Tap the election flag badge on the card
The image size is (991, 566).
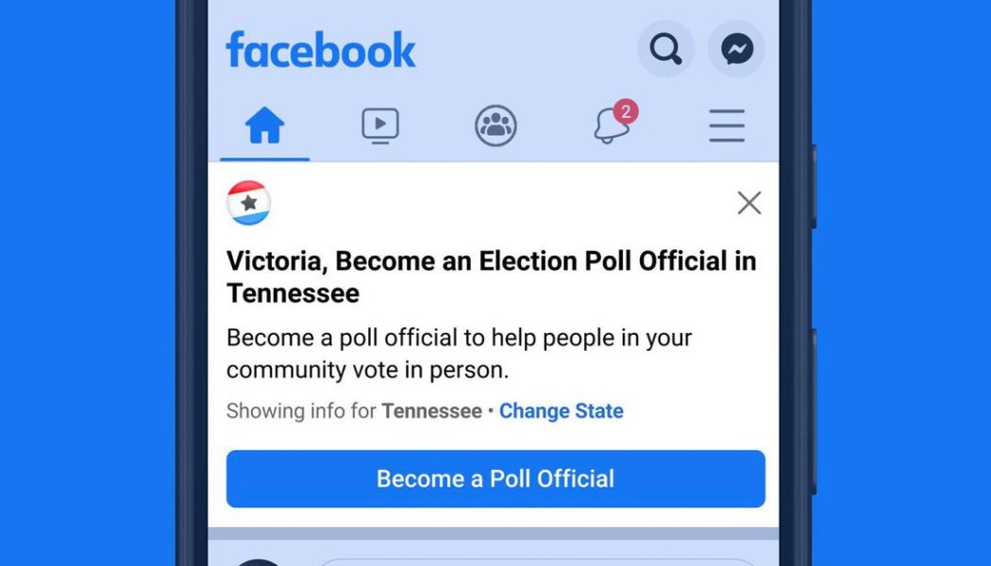click(247, 202)
